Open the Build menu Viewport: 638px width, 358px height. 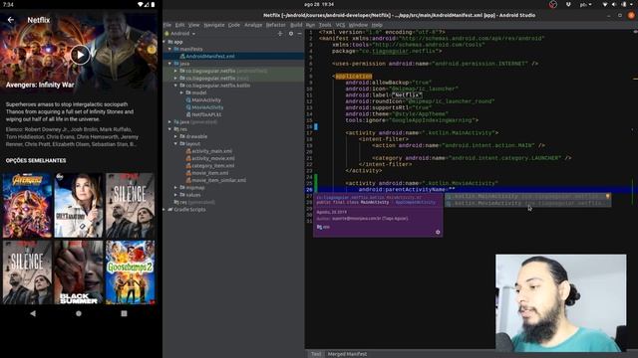(296, 25)
